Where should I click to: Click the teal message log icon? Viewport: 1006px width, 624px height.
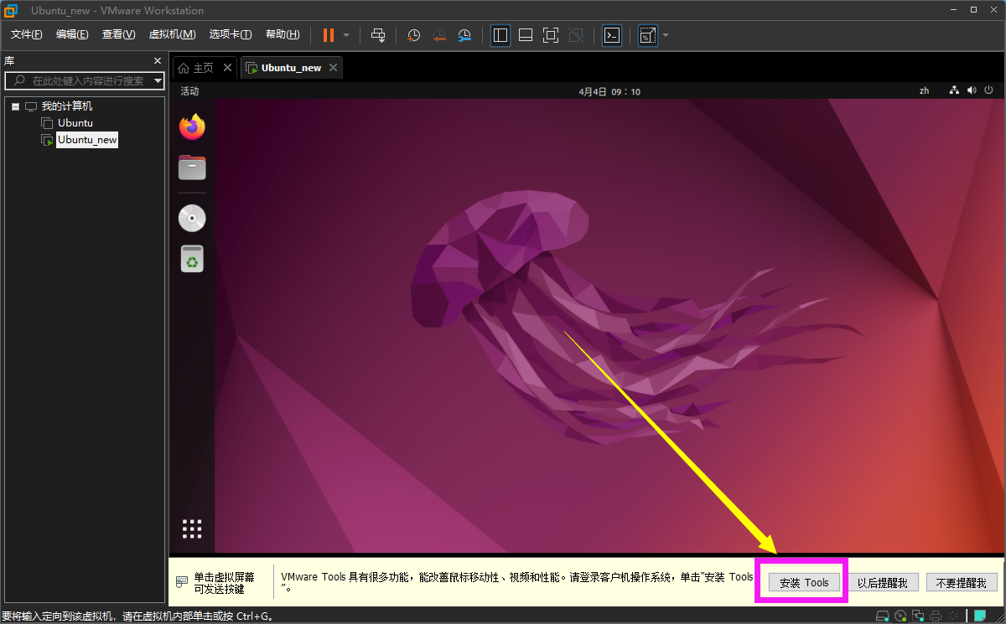click(980, 616)
